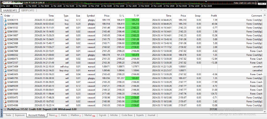Open the Market tab

(x=90, y=115)
